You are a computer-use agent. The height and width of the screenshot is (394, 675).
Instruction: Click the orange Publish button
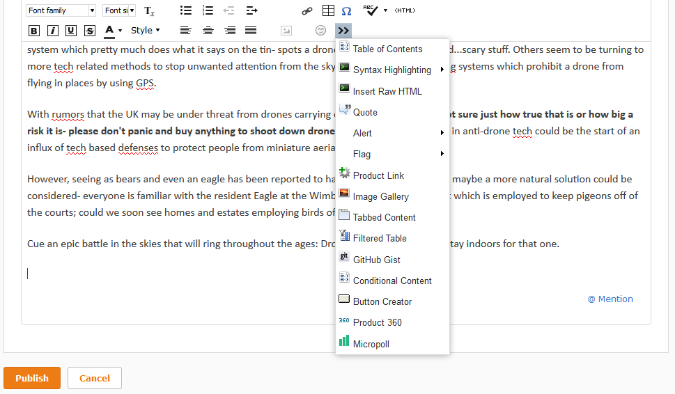[x=32, y=378]
